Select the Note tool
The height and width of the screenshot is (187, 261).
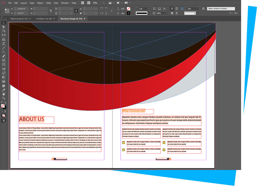(4, 86)
